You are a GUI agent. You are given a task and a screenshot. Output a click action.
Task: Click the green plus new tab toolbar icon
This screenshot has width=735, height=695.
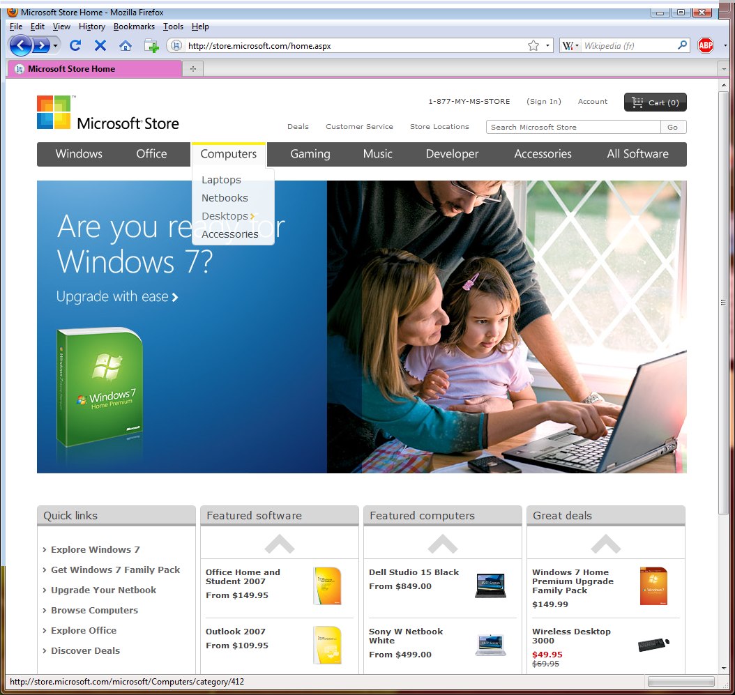coord(151,46)
